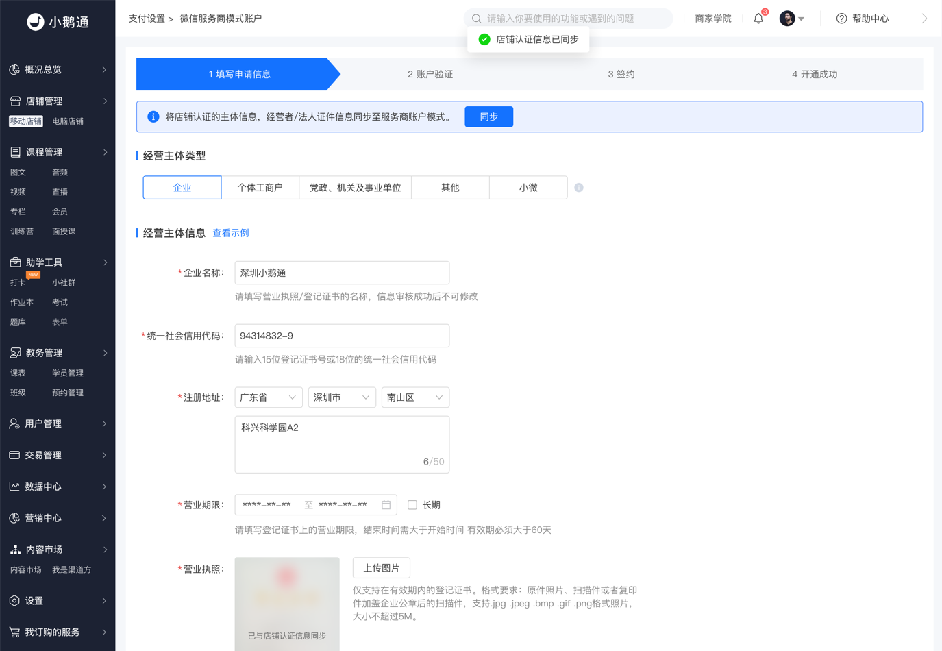This screenshot has width=942, height=651.
Task: Click the 课程管理 document icon
Action: point(15,152)
